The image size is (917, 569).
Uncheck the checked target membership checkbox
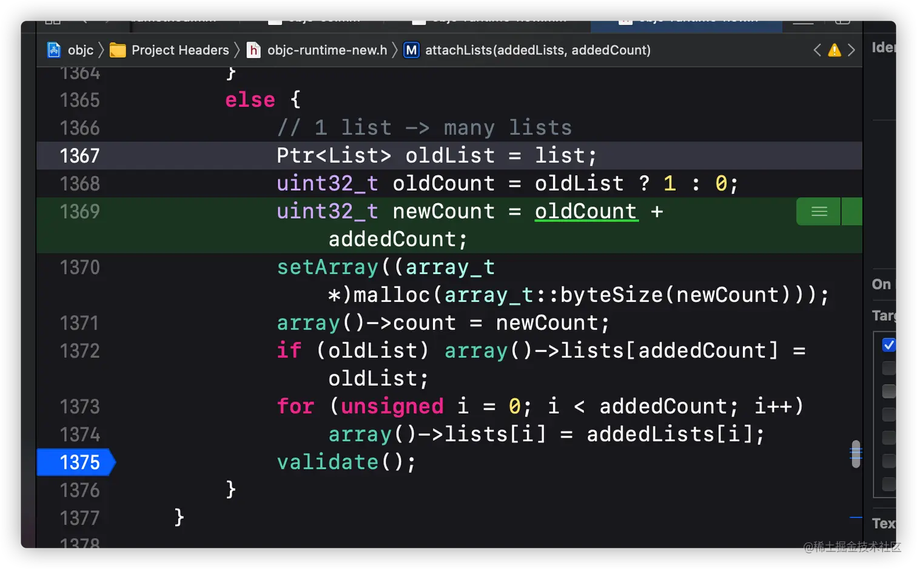pyautogui.click(x=888, y=345)
